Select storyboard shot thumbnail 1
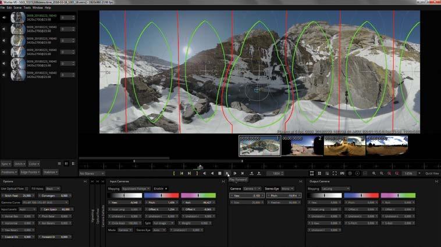 259,146
